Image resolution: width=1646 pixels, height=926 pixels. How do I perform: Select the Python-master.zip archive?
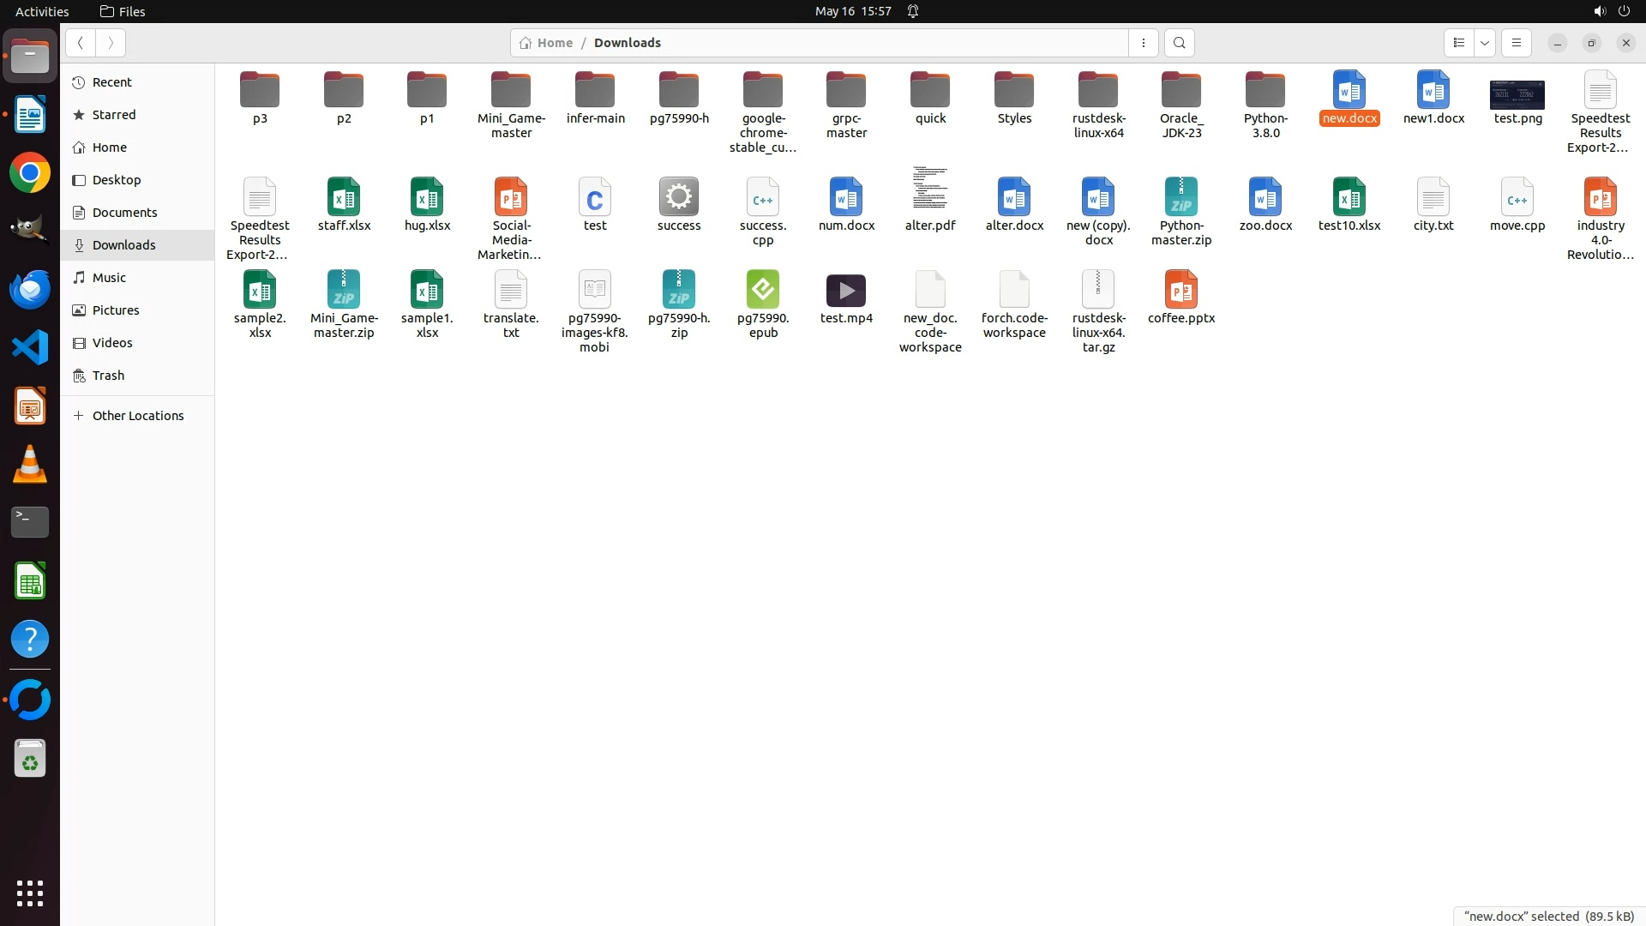coord(1180,198)
